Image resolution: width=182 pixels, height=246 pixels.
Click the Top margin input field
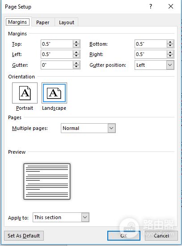57,44
